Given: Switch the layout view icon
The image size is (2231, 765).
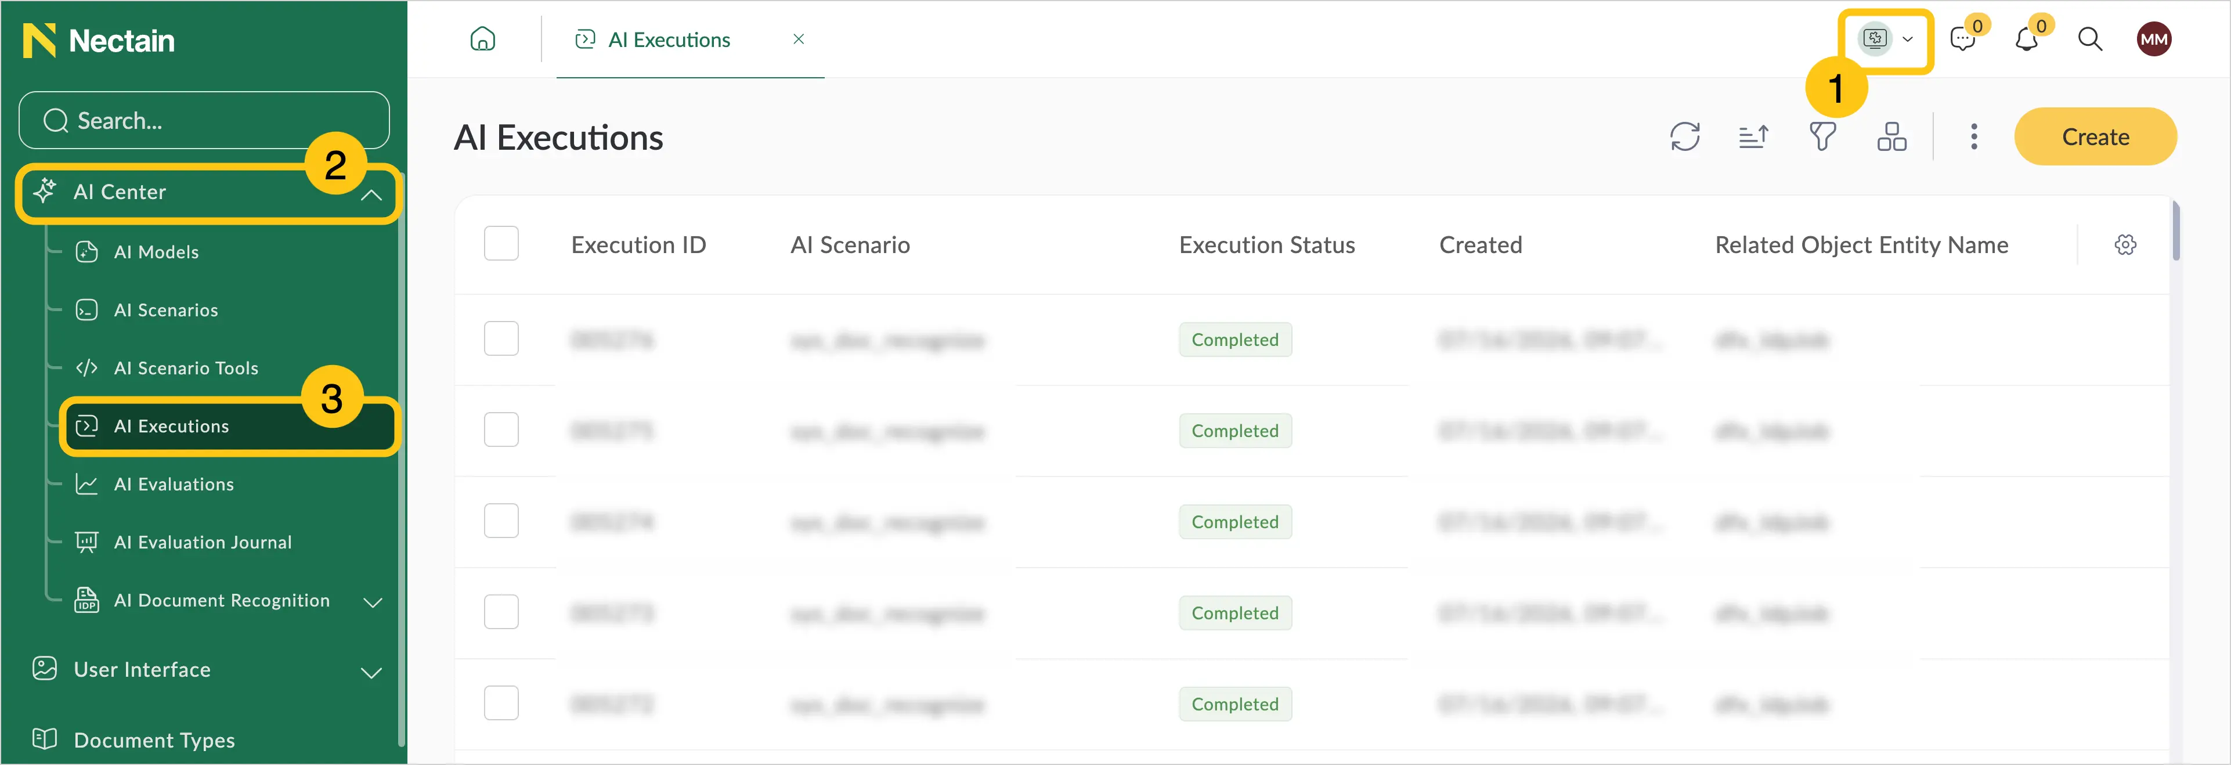Looking at the screenshot, I should (x=1891, y=137).
